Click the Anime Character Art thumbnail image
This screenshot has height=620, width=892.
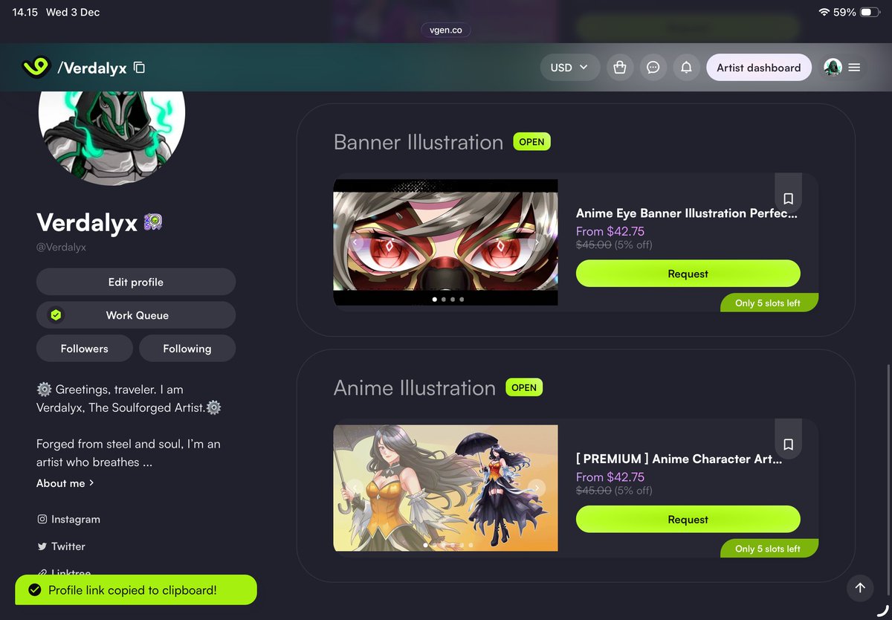445,488
